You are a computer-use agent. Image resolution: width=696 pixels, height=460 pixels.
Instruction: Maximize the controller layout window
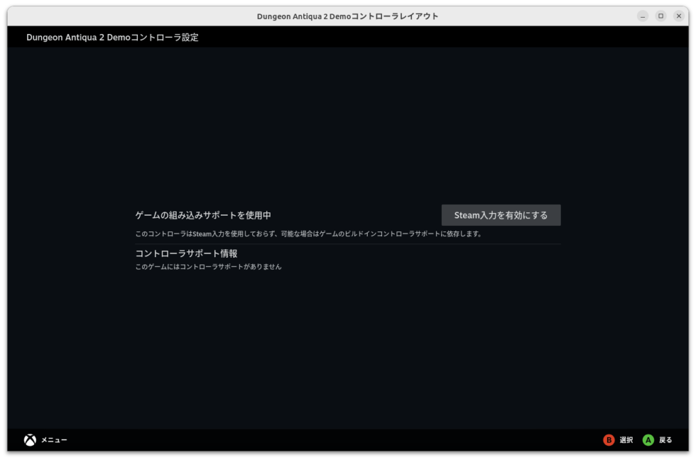(661, 16)
